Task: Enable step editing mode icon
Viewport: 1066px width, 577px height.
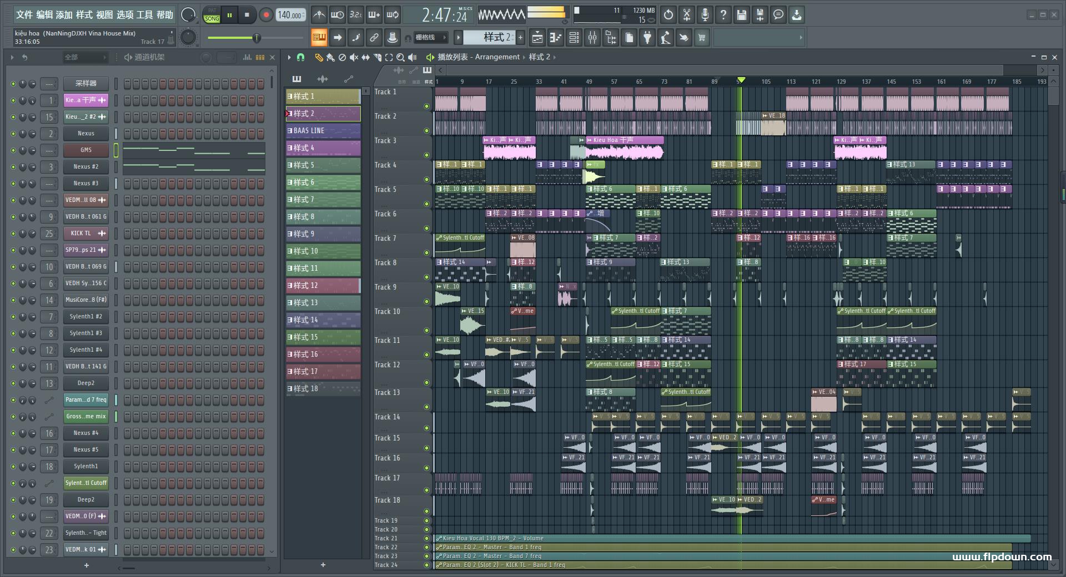Action: [356, 38]
